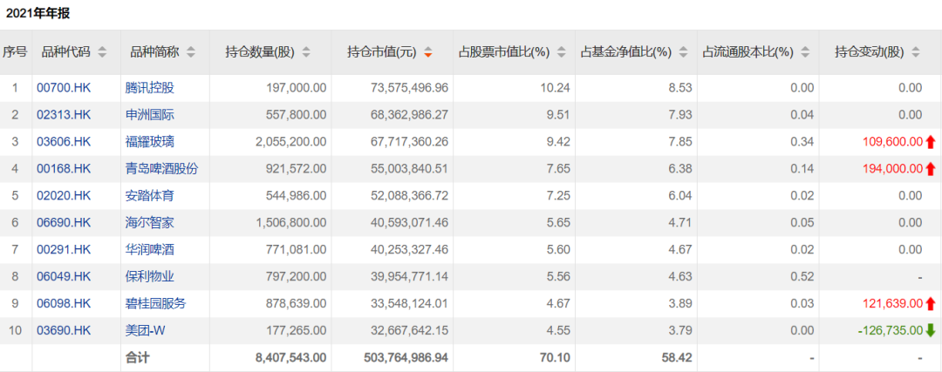Image resolution: width=942 pixels, height=372 pixels.
Task: Click the 品种简称 header text
Action: click(154, 52)
